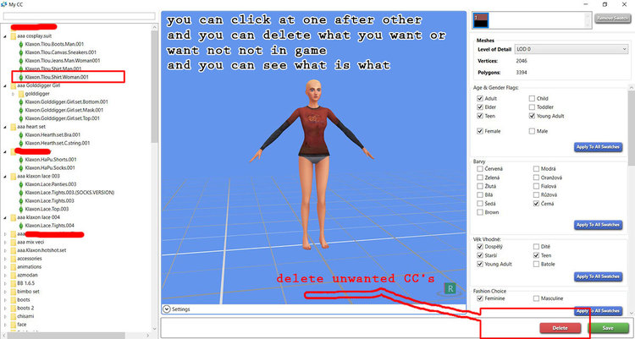The image size is (635, 339).
Task: Select swatch number 1 thumbnail
Action: (x=481, y=20)
